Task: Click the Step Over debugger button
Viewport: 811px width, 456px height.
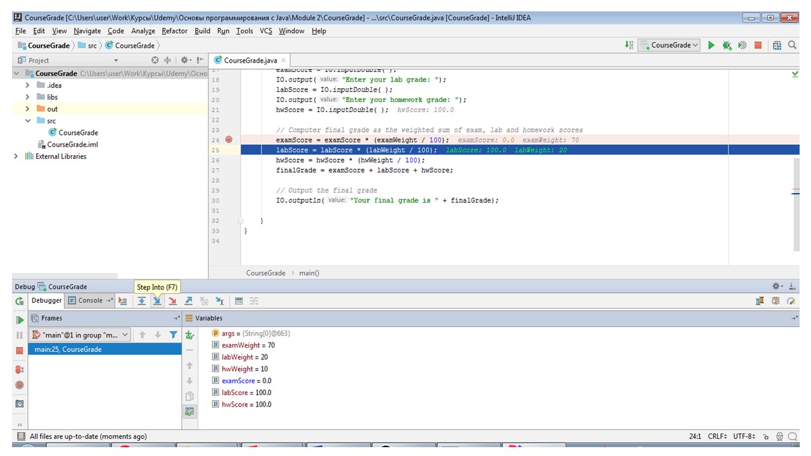Action: (142, 301)
